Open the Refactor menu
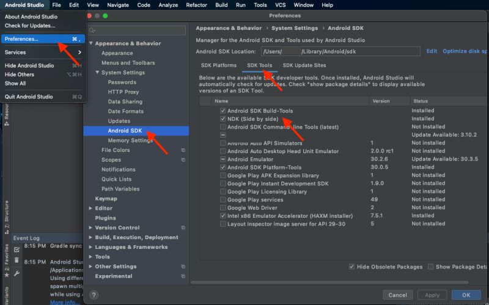This screenshot has width=489, height=305. coord(196,5)
